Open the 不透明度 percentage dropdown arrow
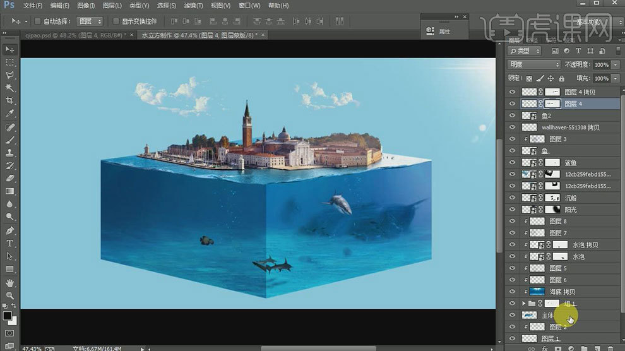Screen dimensions: 625x351 pos(615,64)
